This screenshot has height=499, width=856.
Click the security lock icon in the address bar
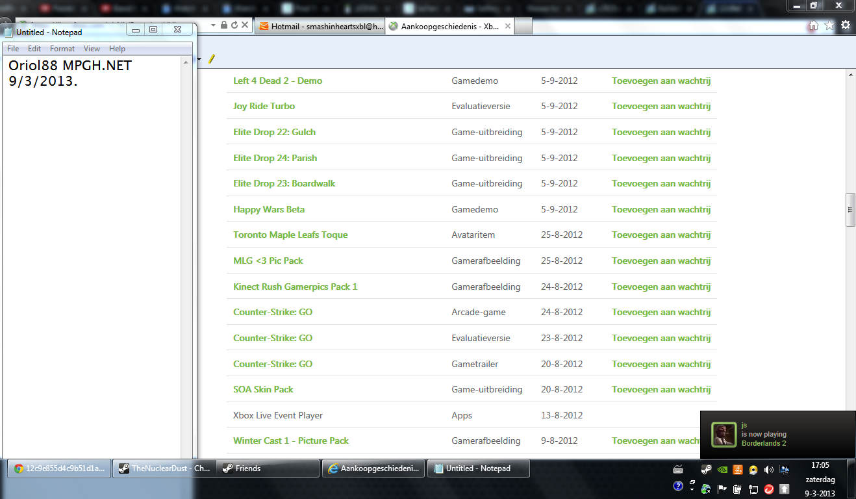224,25
